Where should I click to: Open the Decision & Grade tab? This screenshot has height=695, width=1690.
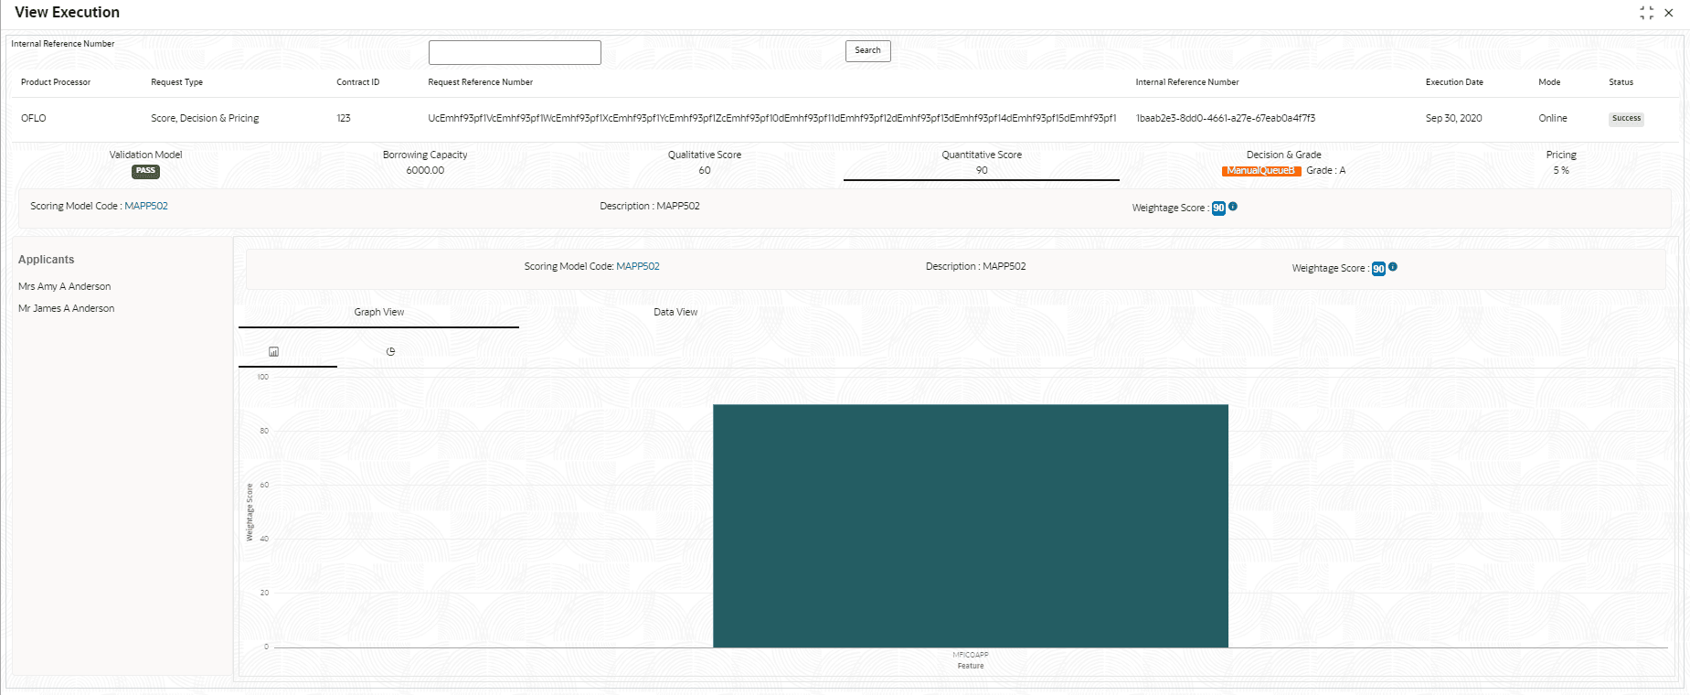(1283, 162)
